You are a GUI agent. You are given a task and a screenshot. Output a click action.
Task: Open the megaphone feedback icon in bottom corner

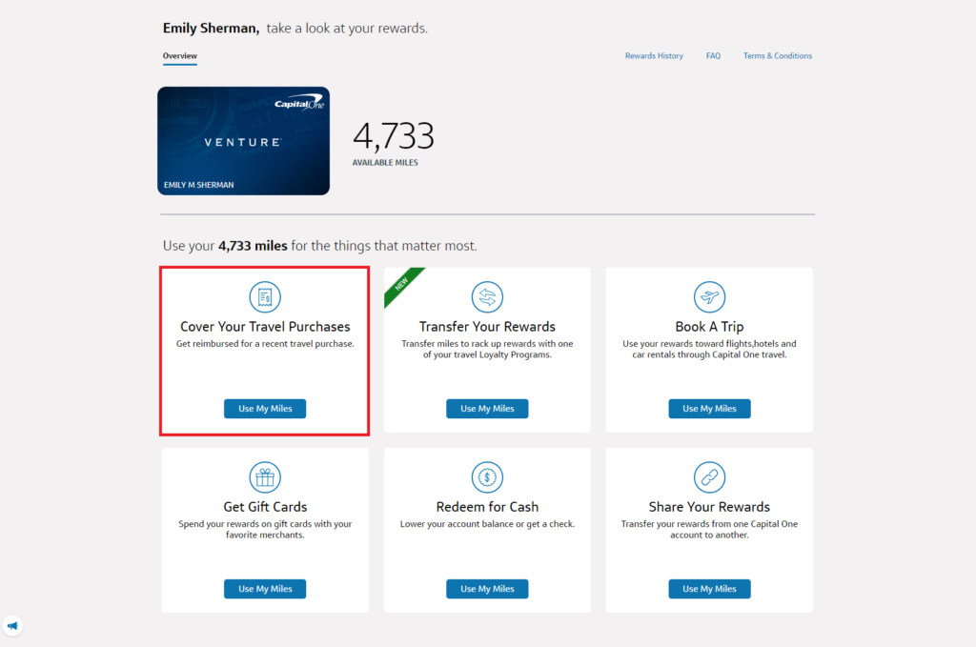[12, 626]
